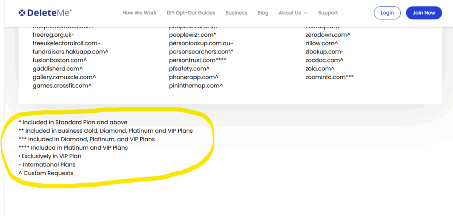
Task: Select personlookup.com.au~ entry
Action: coord(201,43)
